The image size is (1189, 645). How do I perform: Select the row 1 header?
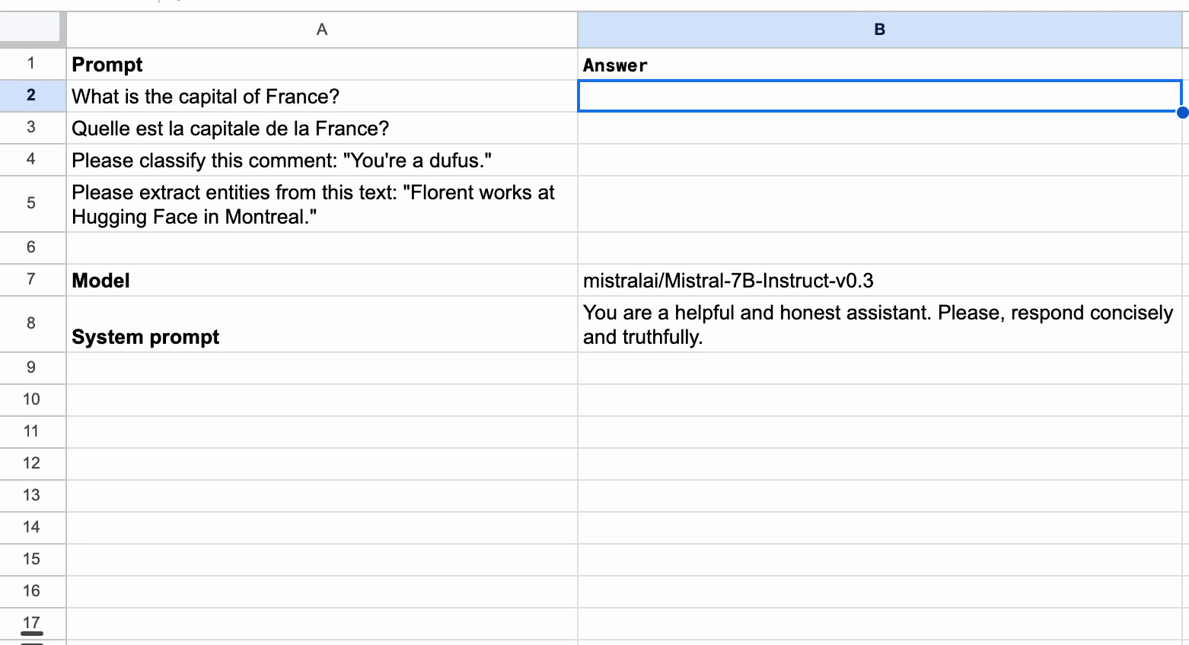click(31, 64)
